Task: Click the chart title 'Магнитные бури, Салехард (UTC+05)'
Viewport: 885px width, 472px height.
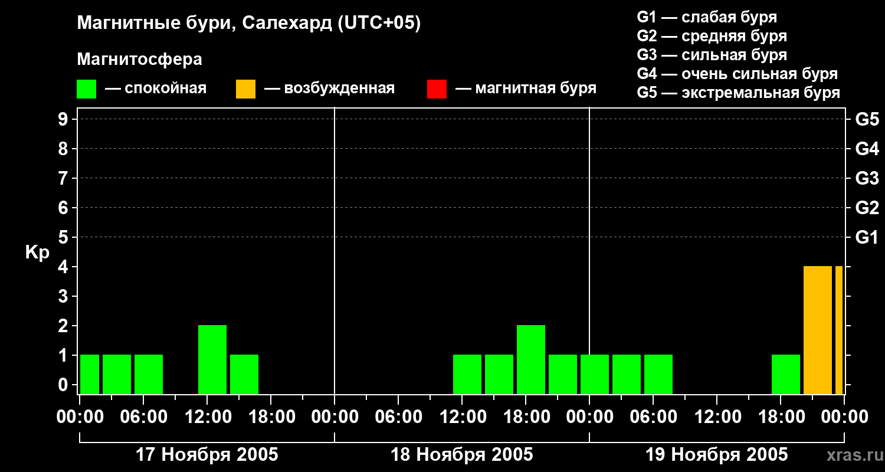Action: 249,24
